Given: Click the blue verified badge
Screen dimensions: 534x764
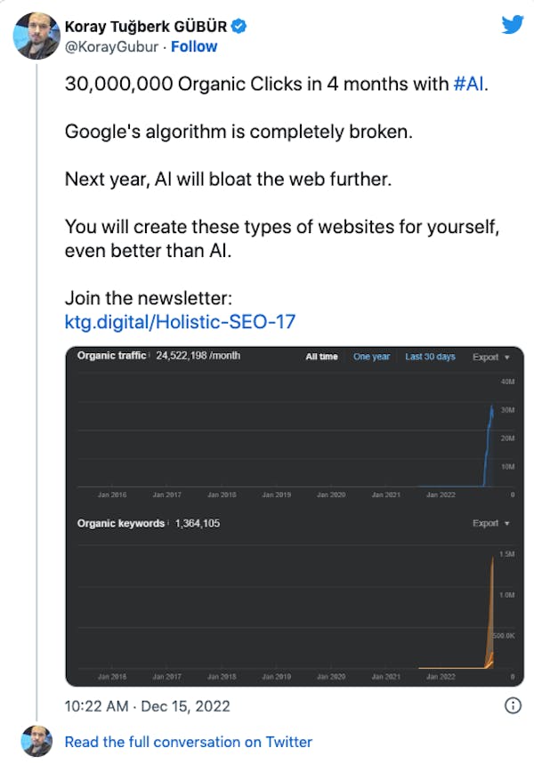Looking at the screenshot, I should tap(239, 27).
